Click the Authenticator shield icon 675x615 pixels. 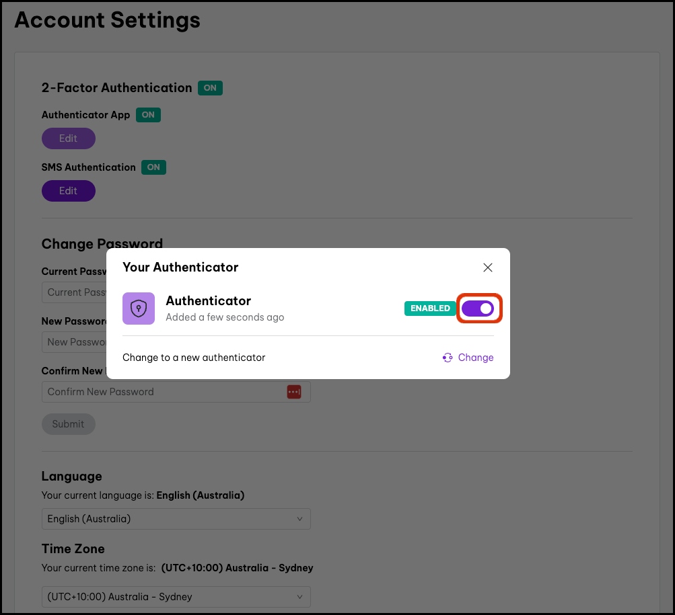pos(139,309)
